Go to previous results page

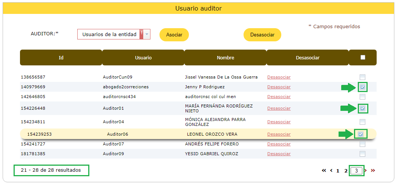pyautogui.click(x=331, y=171)
